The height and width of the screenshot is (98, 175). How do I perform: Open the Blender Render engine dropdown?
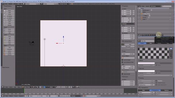click(x=65, y=4)
